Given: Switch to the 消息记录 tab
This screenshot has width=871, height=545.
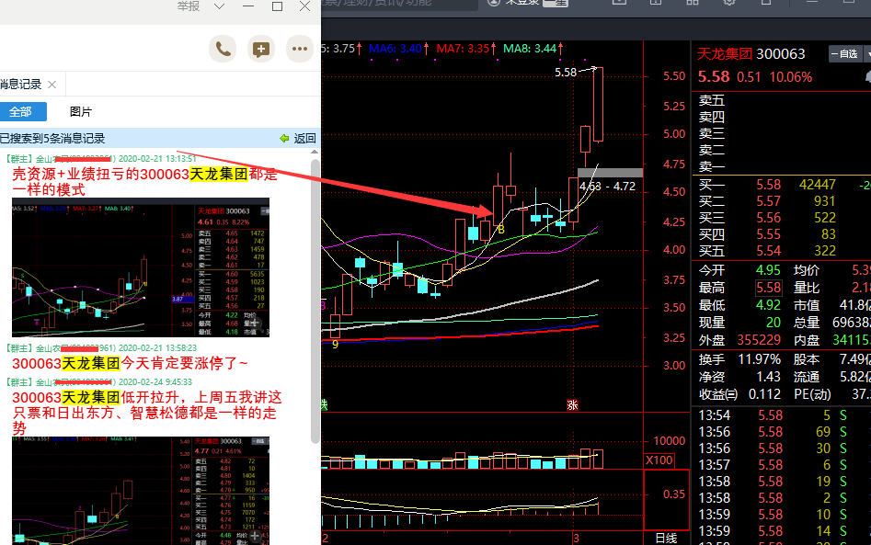Looking at the screenshot, I should 20,85.
